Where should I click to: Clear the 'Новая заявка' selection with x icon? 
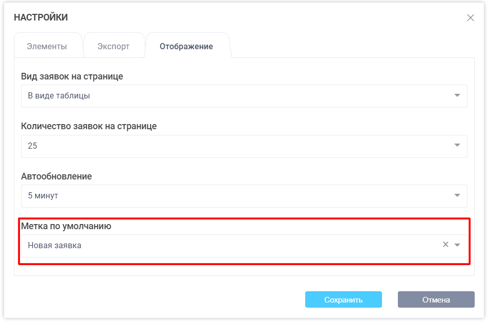pyautogui.click(x=445, y=245)
